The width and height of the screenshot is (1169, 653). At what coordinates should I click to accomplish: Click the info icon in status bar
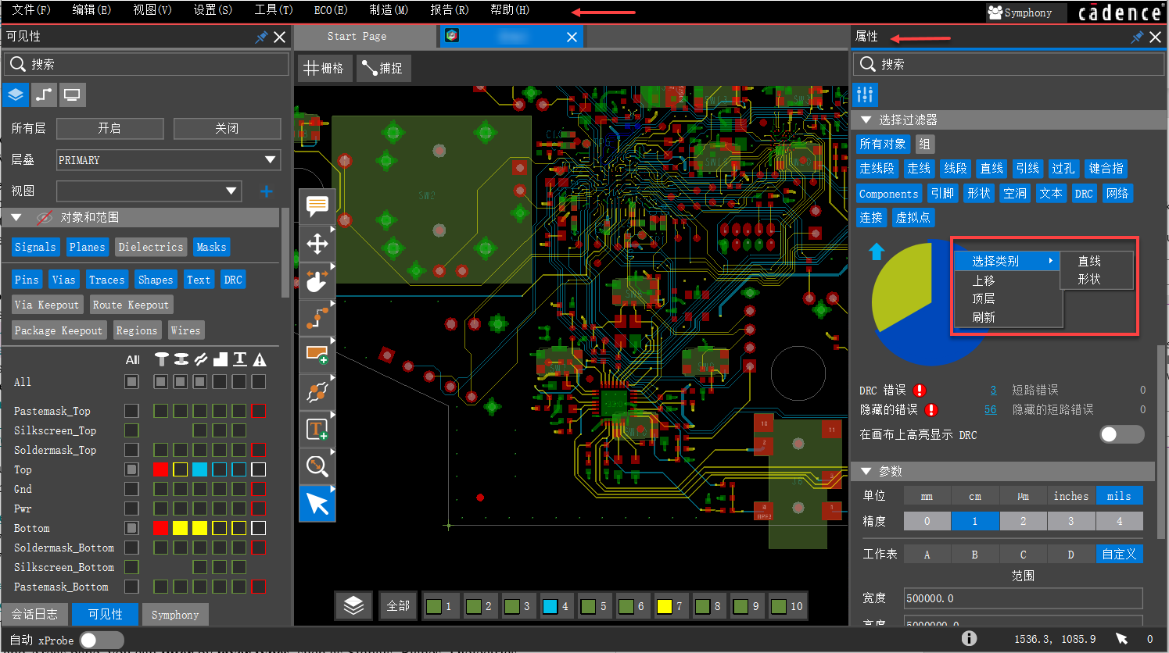tap(969, 638)
